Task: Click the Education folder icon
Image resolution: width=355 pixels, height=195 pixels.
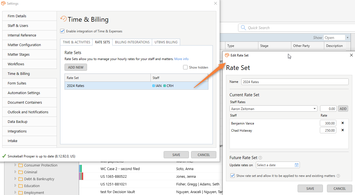Action: coord(21,186)
